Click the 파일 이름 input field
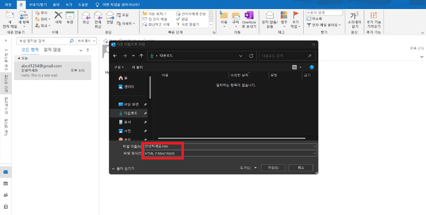The image size is (426, 215). [230, 146]
